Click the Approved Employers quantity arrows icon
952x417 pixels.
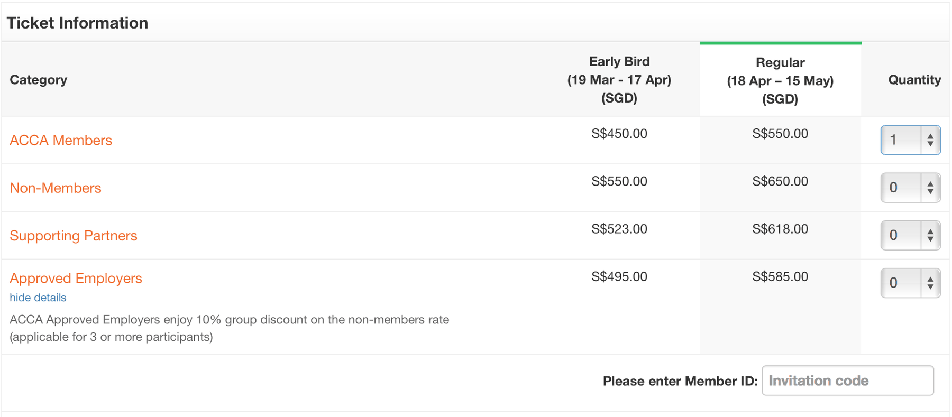930,283
